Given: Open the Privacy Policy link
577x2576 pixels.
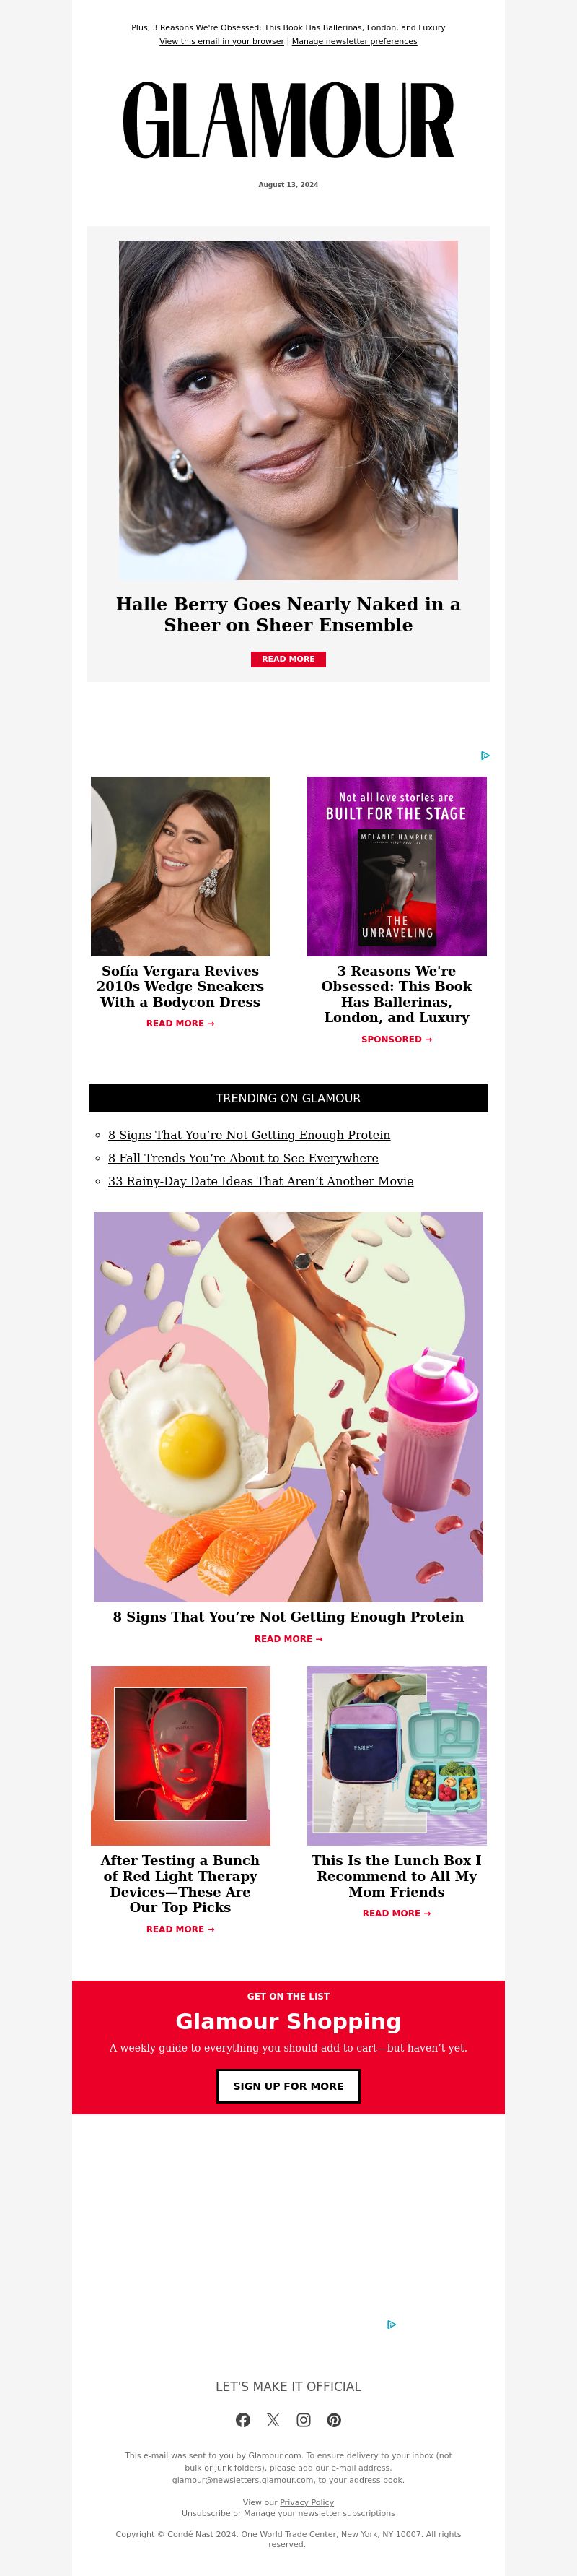Looking at the screenshot, I should point(307,2502).
